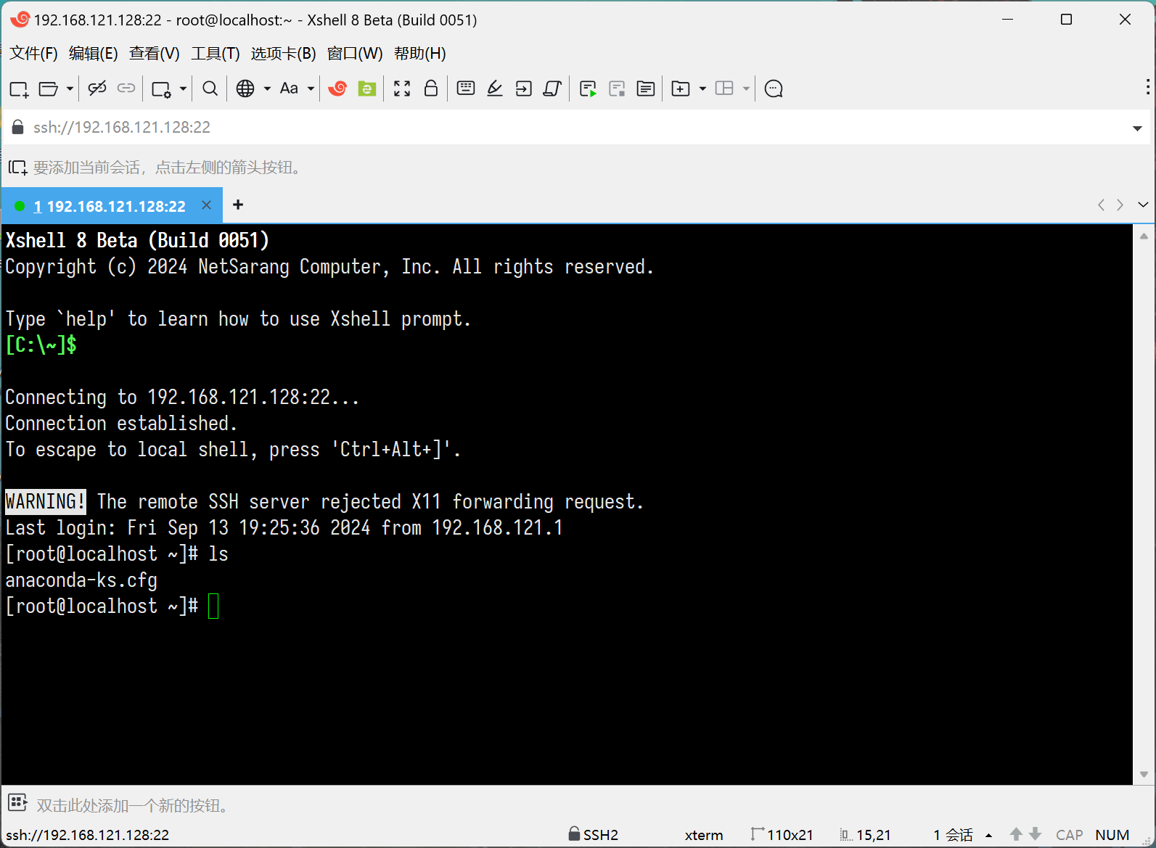Click the 双击此处添加一个新的按钮 quick command text
1156x848 pixels.
click(x=133, y=806)
